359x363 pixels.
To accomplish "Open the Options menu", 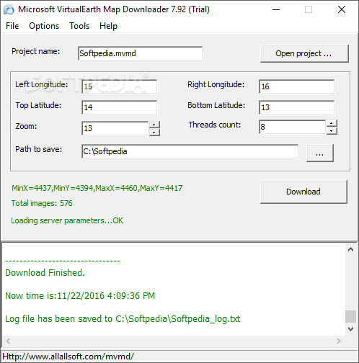I will pyautogui.click(x=44, y=26).
